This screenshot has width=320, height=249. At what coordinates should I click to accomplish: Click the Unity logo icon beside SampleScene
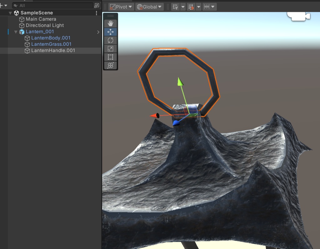16,13
